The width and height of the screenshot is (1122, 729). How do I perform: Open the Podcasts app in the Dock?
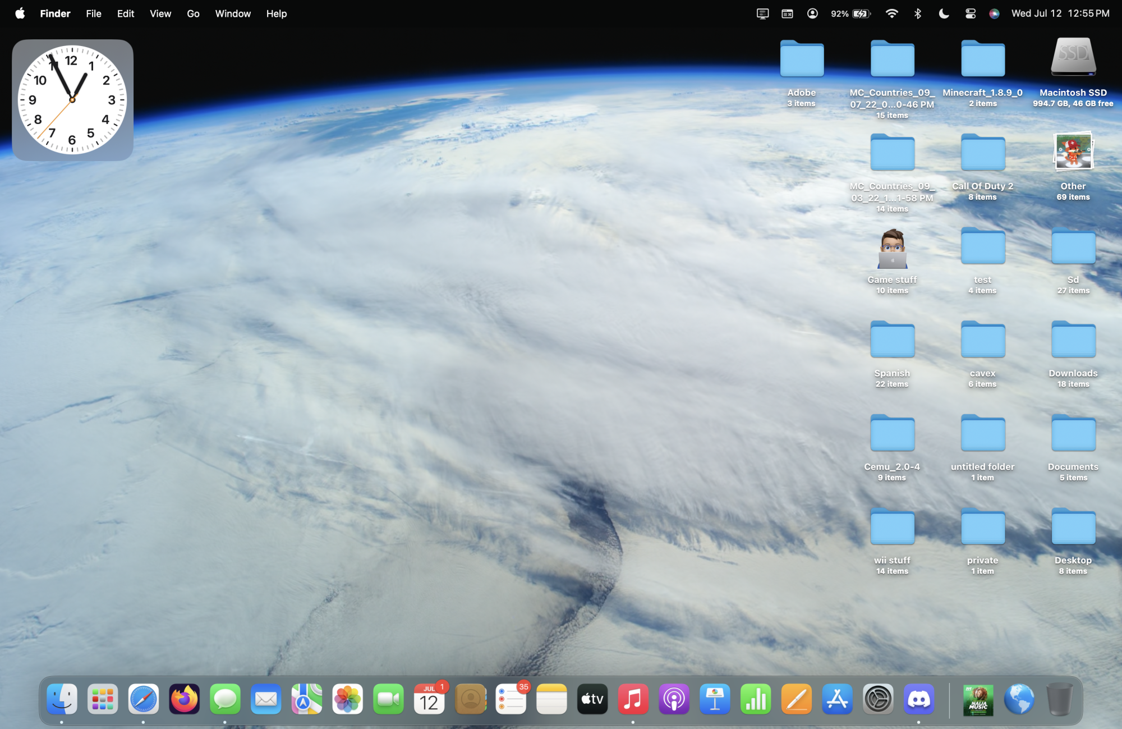tap(674, 699)
